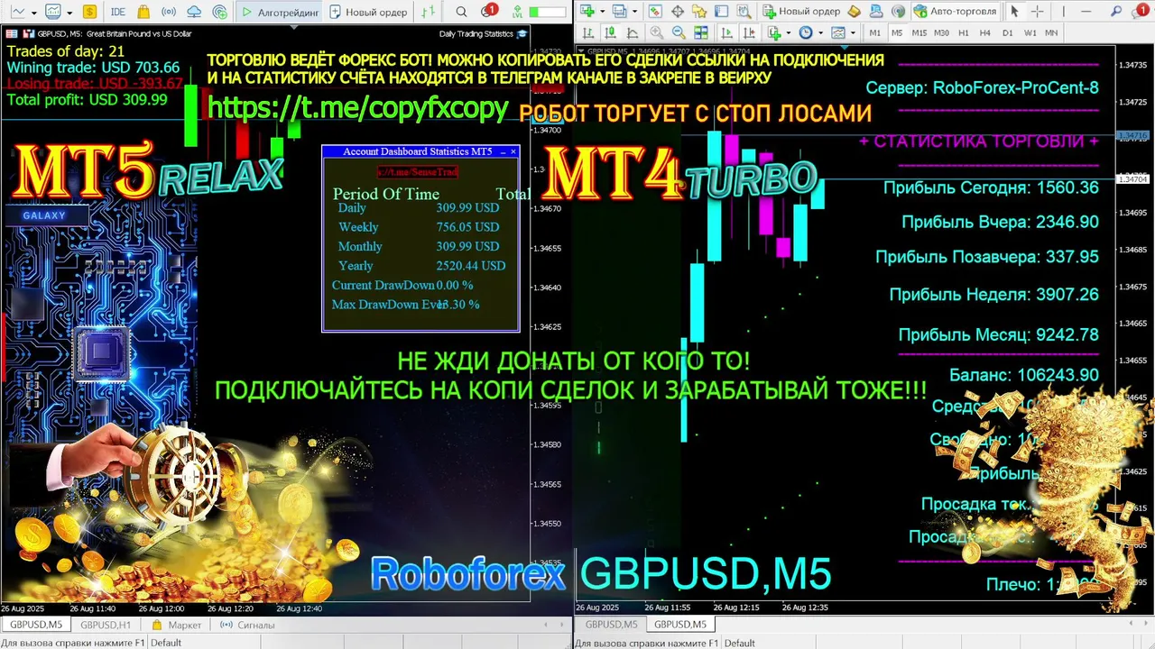Toggle auto scroll in MT4 toolbar
The height and width of the screenshot is (649, 1155).
(x=726, y=32)
